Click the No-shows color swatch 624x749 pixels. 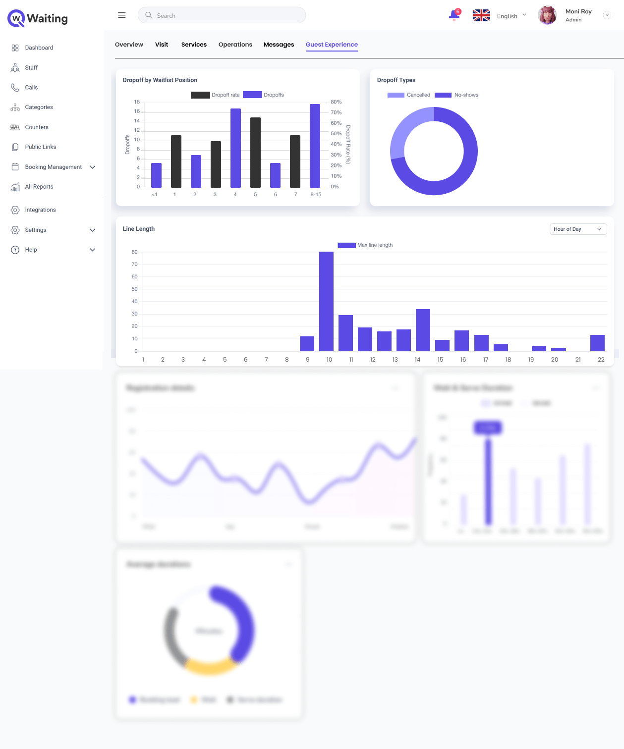click(443, 95)
